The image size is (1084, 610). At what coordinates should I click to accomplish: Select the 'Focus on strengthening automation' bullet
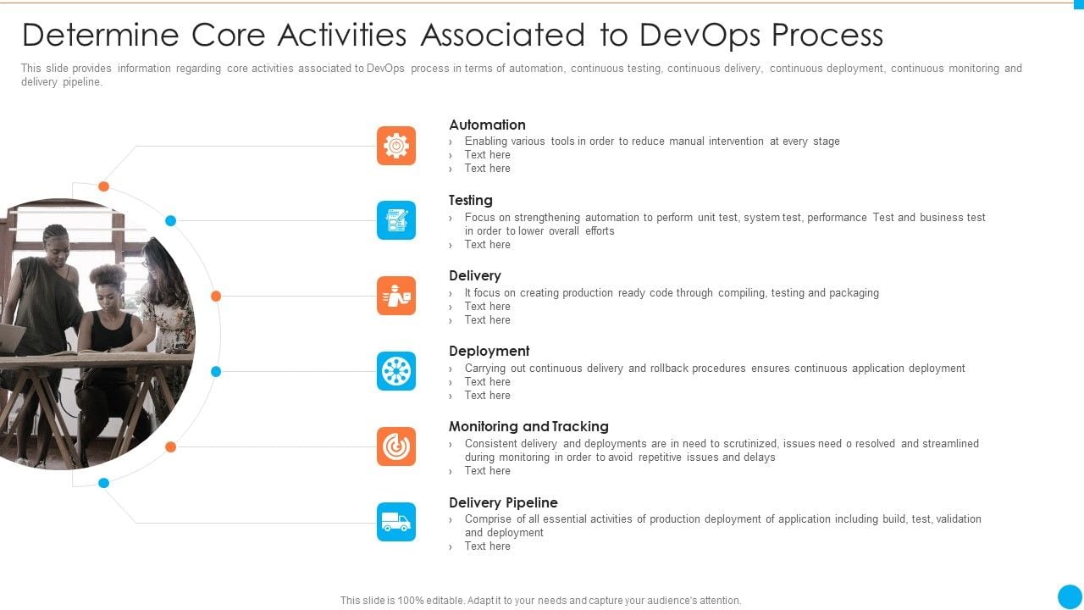pos(725,224)
